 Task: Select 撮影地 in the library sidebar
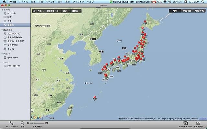click(x=15, y=25)
